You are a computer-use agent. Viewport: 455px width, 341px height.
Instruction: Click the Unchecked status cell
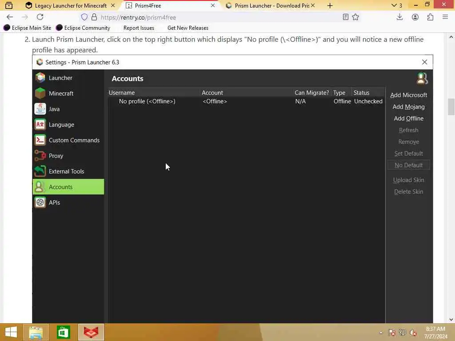click(368, 101)
